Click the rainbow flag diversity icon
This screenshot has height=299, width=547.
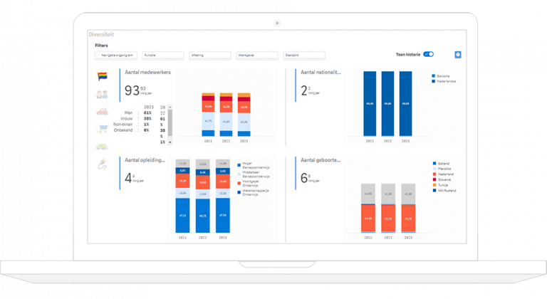click(x=101, y=76)
